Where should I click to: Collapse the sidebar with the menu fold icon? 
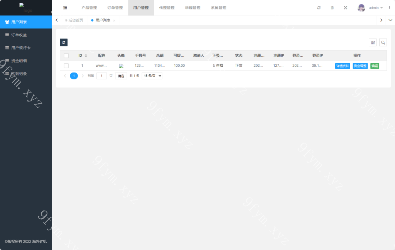[65, 8]
